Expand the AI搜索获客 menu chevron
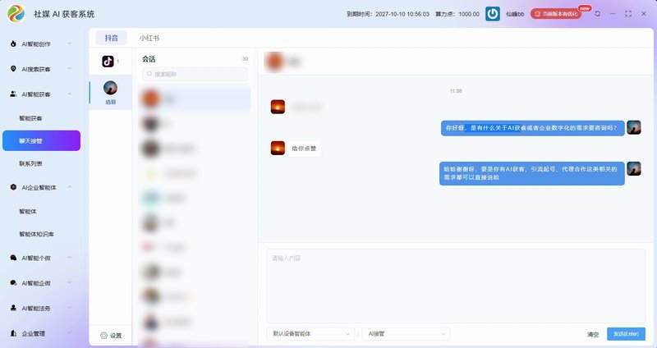657x348 pixels. (x=70, y=69)
